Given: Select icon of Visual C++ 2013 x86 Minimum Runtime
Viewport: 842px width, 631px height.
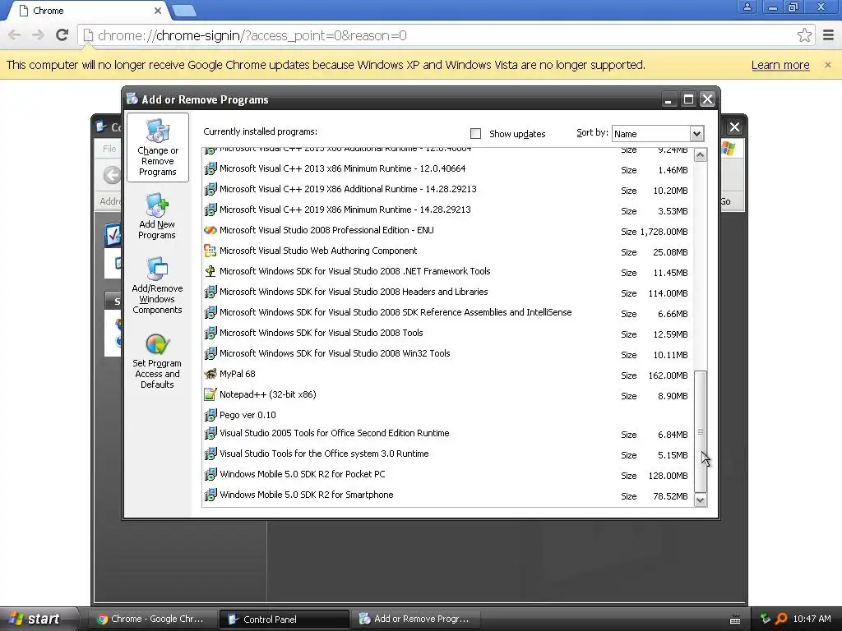Looking at the screenshot, I should click(210, 168).
